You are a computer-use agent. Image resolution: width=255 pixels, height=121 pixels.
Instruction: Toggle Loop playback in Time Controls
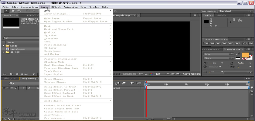245,43
